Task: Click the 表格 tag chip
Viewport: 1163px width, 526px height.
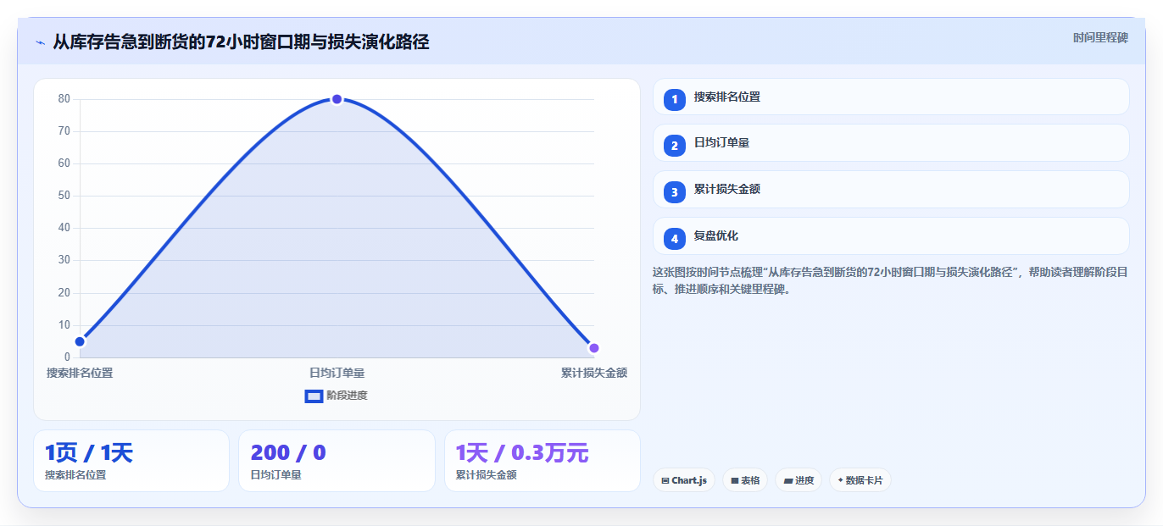Action: tap(745, 480)
